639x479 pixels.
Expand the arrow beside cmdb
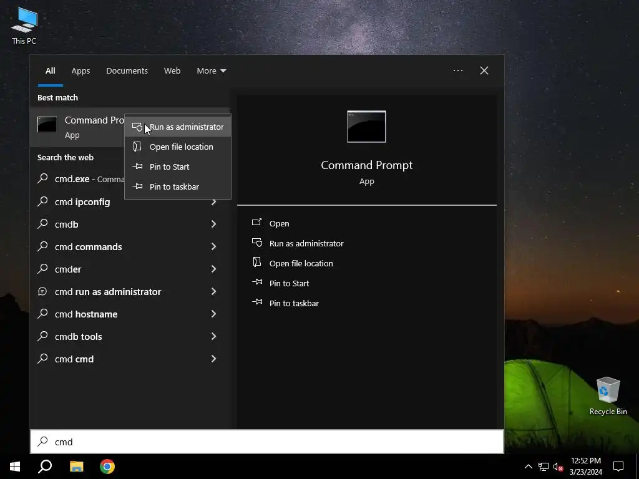pyautogui.click(x=213, y=224)
